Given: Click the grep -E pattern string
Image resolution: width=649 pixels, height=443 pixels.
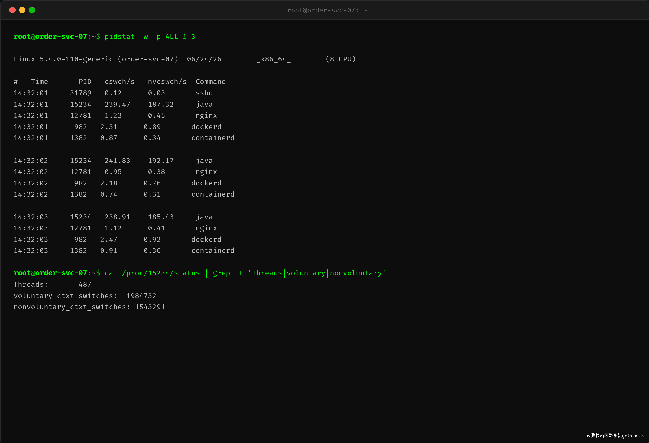Looking at the screenshot, I should coord(317,273).
